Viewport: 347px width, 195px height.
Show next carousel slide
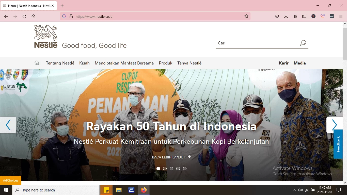coord(335,125)
